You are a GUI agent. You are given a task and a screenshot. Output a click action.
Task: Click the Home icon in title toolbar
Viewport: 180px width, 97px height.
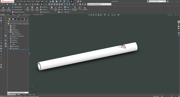50,1
